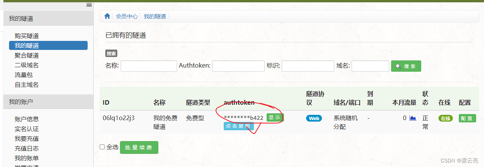This screenshot has width=484, height=167.
Task: Focus the 名称 search input field
Action: (x=149, y=66)
